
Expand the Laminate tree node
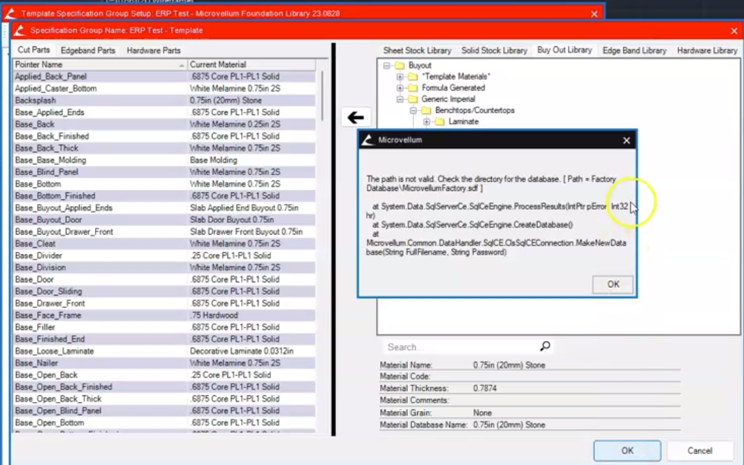426,122
